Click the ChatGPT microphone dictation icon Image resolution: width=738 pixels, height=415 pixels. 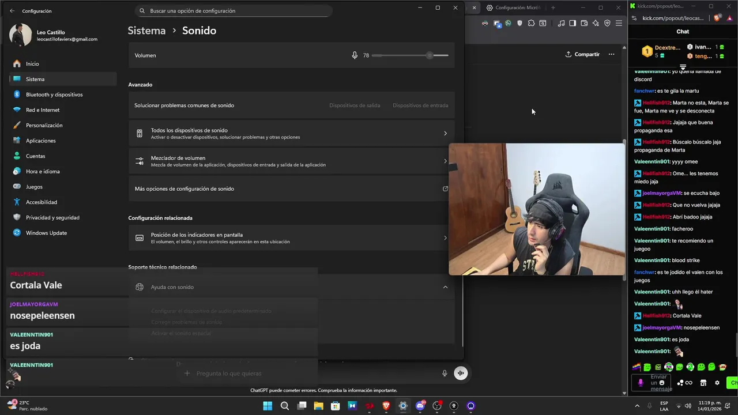[x=445, y=373]
